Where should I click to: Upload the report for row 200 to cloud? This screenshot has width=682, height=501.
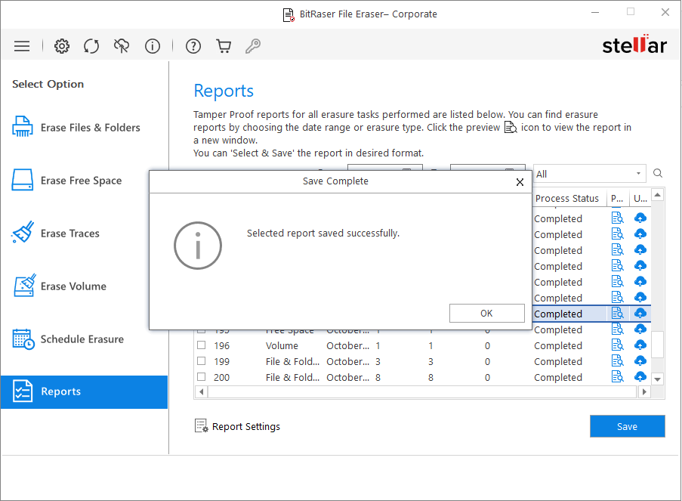click(640, 376)
